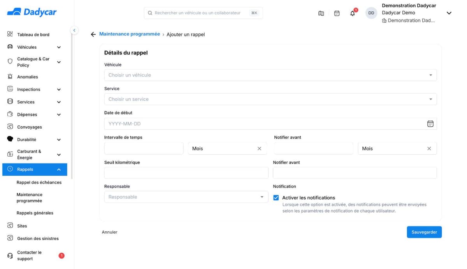This screenshot has width=467, height=269.
Task: Click the Inspections icon
Action: (10, 89)
